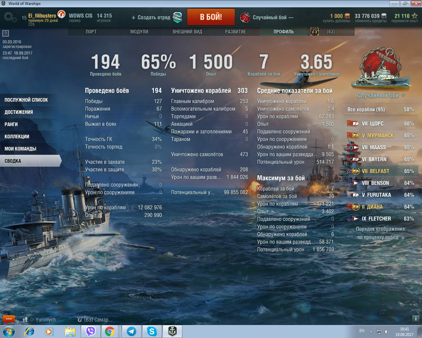Open the Создать отряд dropdown
Viewport: 422px width, 338px height.
151,17
